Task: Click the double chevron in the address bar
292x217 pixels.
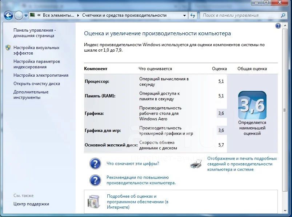Action: click(39, 15)
